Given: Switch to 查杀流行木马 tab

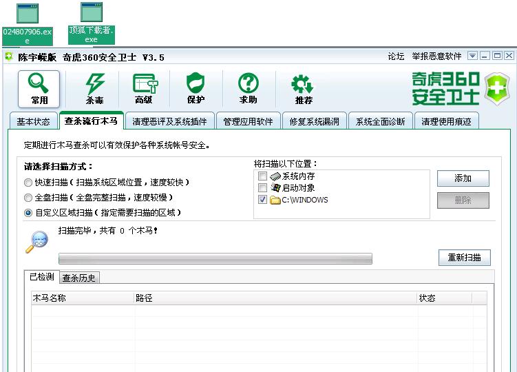Looking at the screenshot, I should pyautogui.click(x=91, y=121).
